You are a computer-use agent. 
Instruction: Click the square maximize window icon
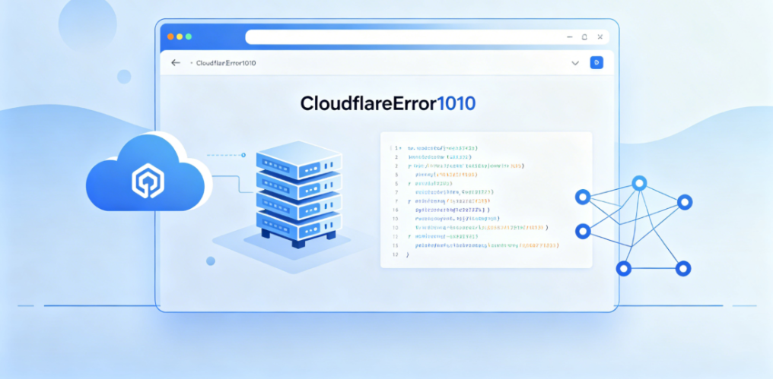coord(584,37)
